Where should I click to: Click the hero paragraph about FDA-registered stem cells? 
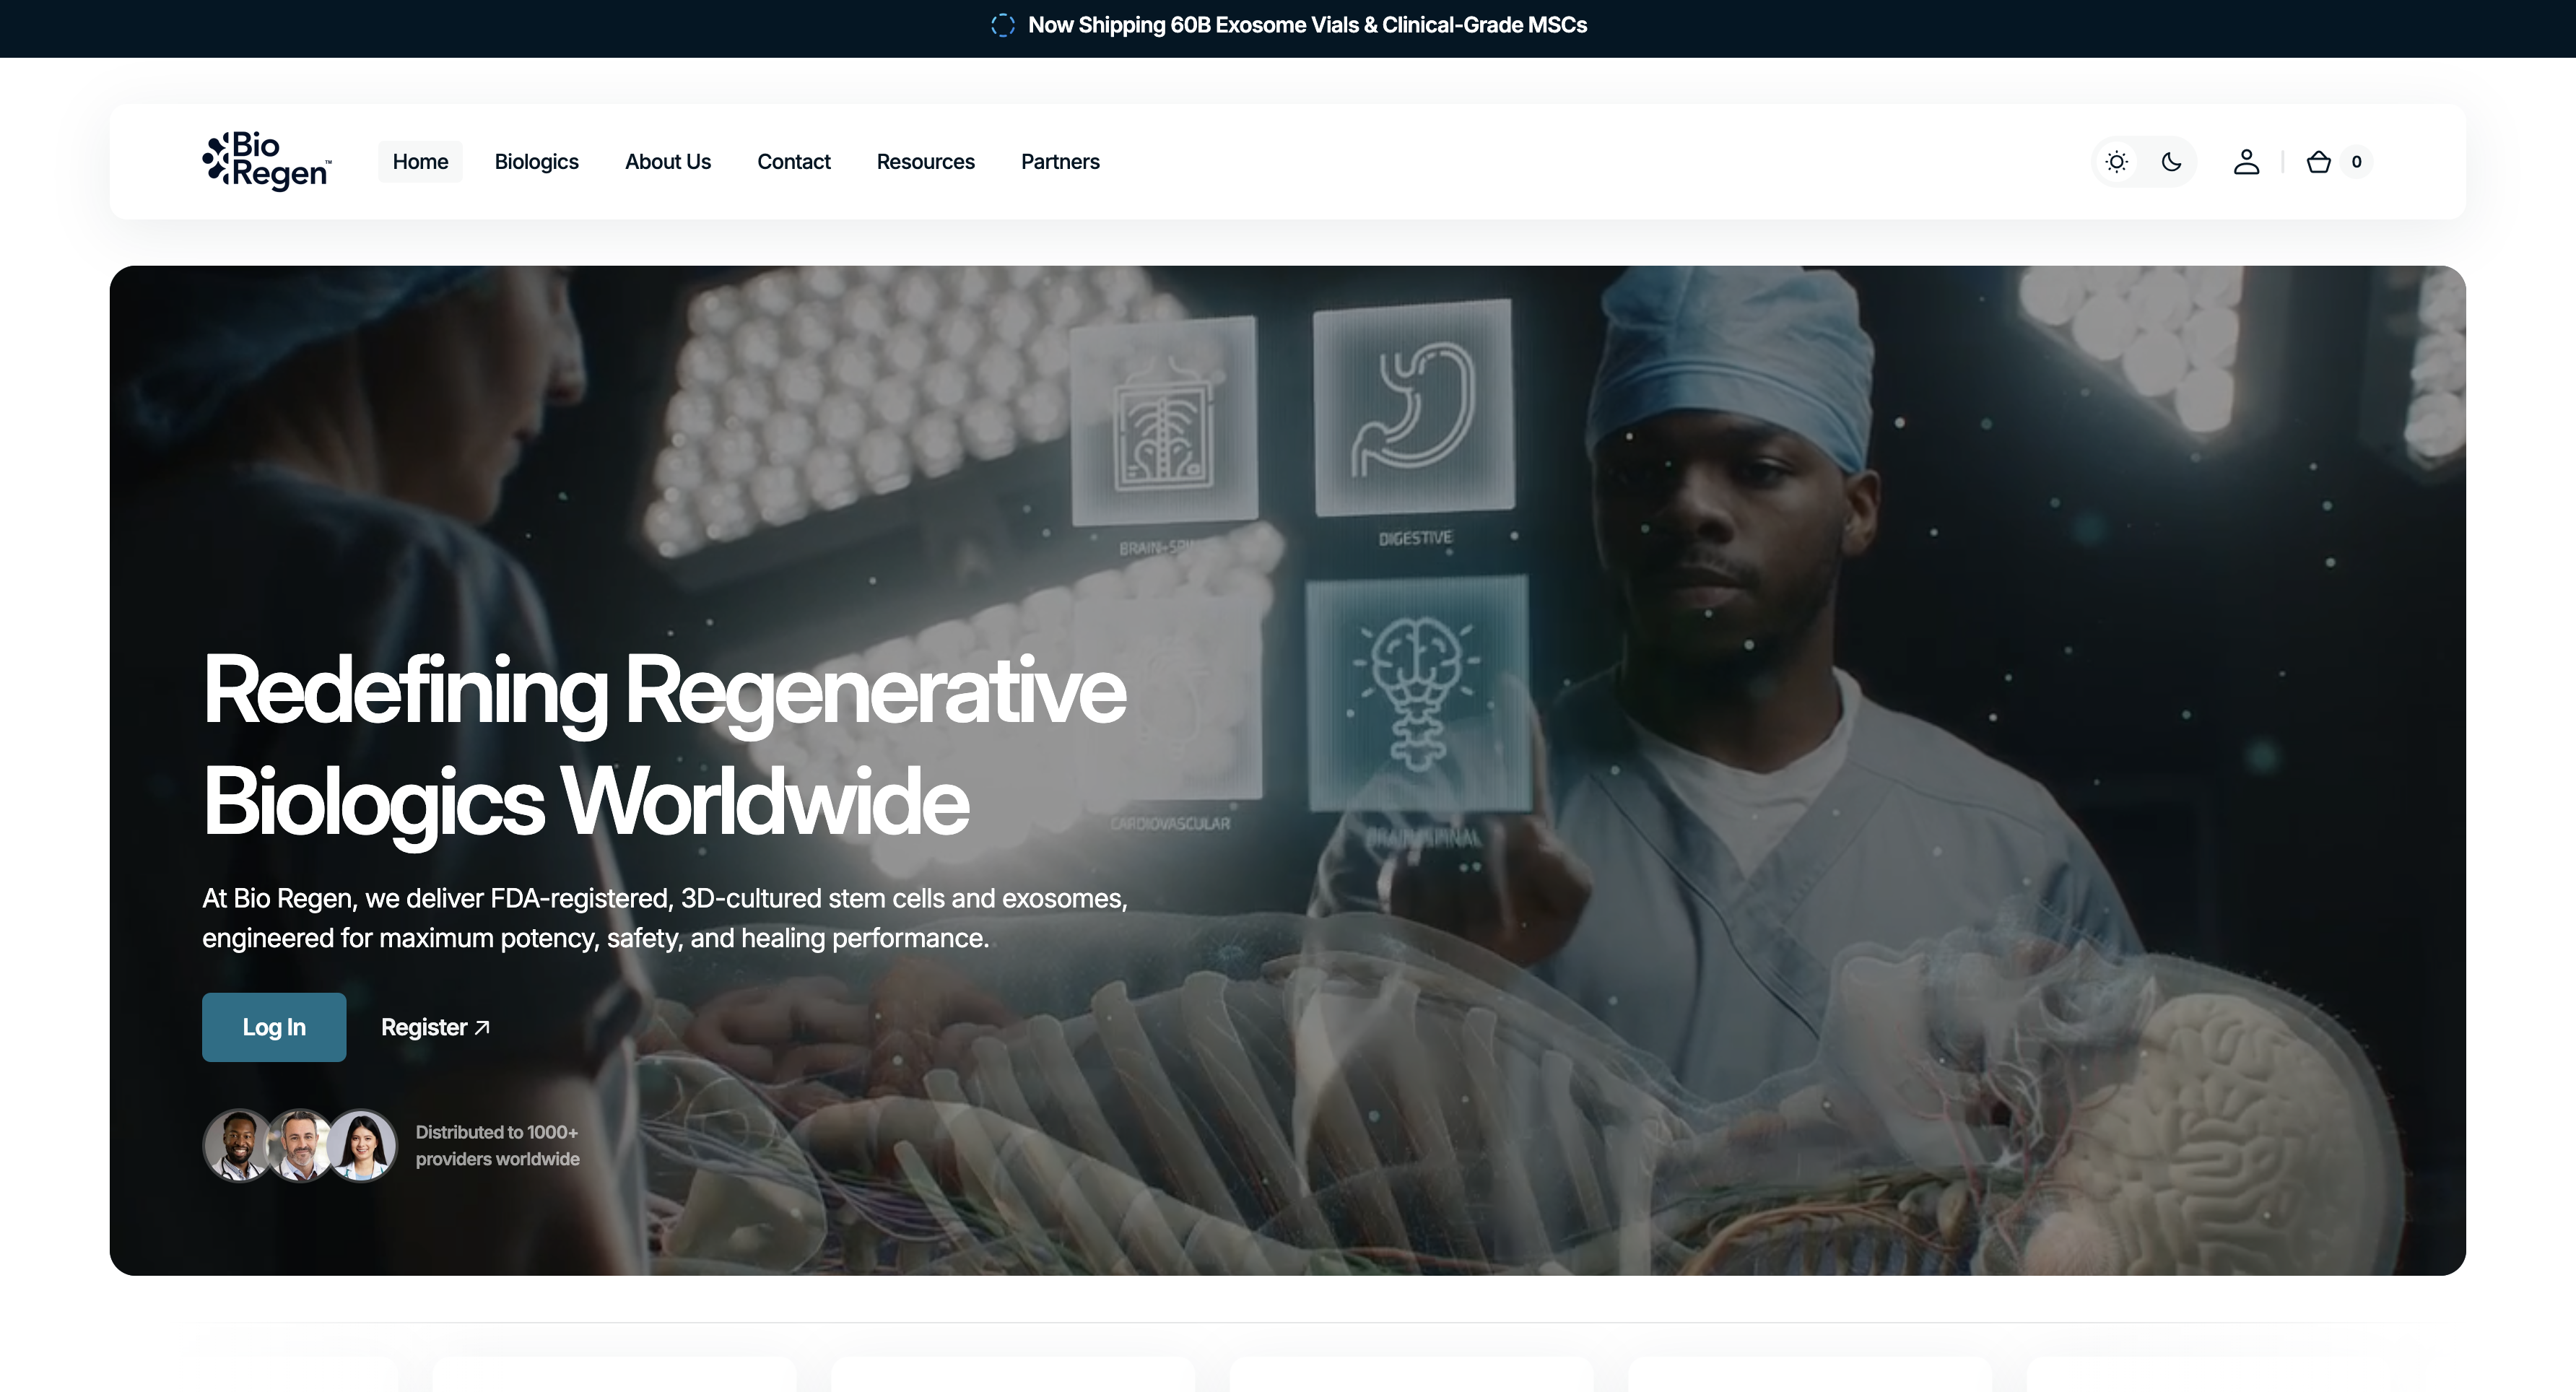(x=664, y=918)
